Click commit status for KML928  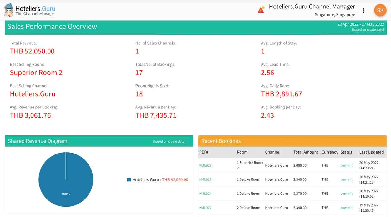tap(346, 179)
